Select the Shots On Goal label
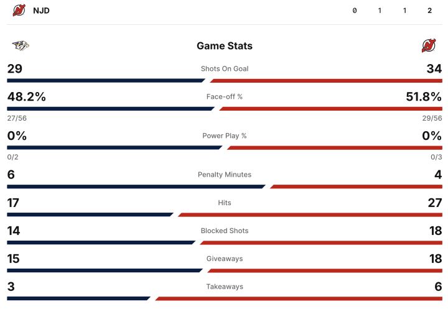This screenshot has width=448, height=309. coord(225,68)
